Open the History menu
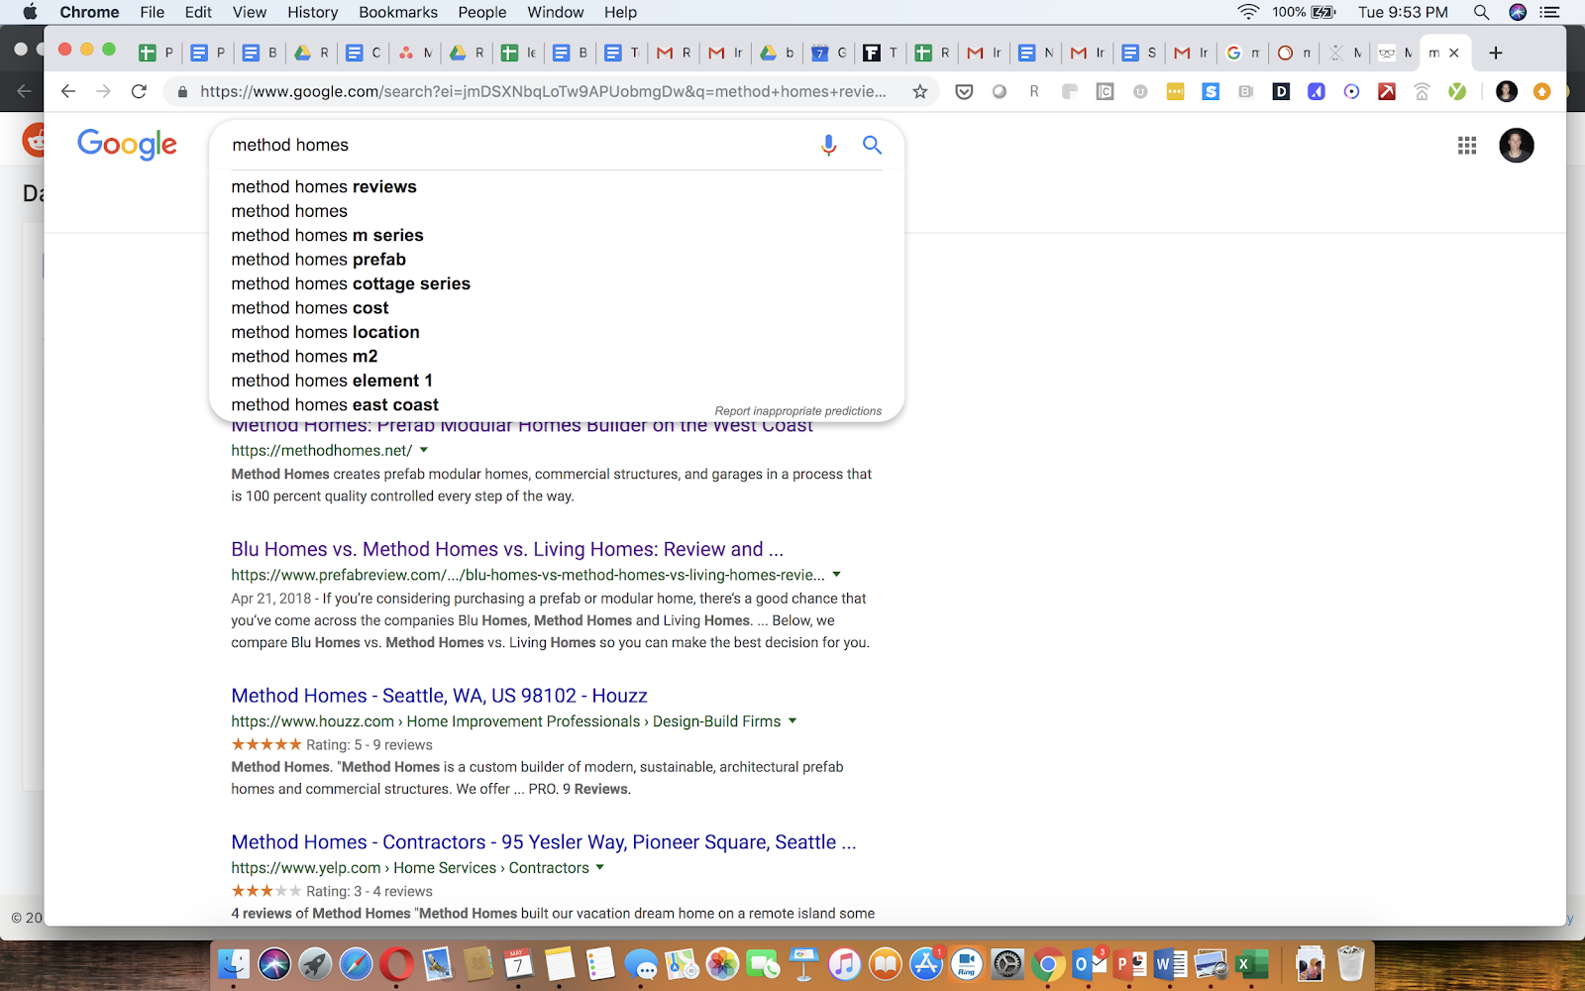Image resolution: width=1585 pixels, height=991 pixels. [x=312, y=12]
